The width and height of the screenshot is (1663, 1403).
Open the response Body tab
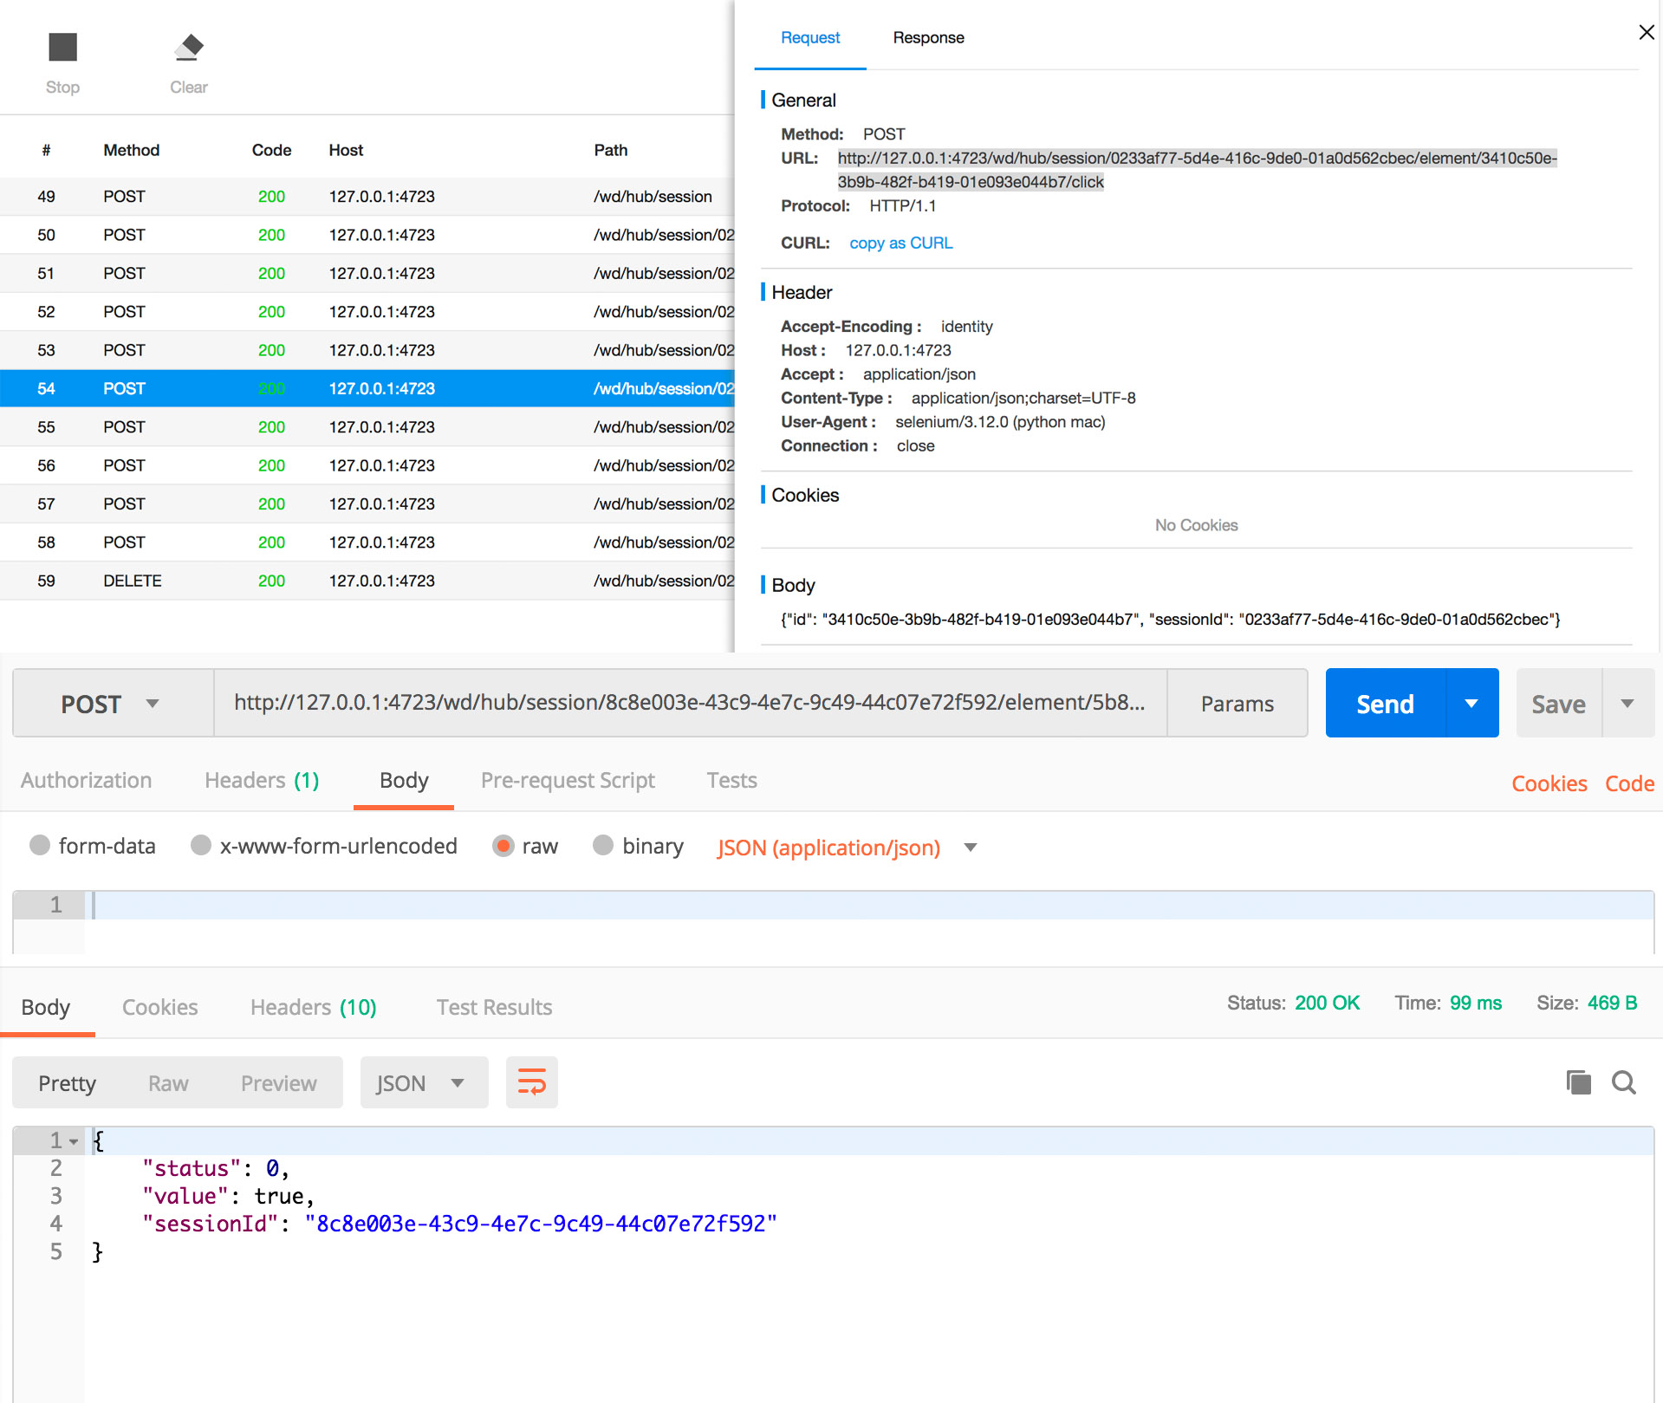tap(46, 1007)
